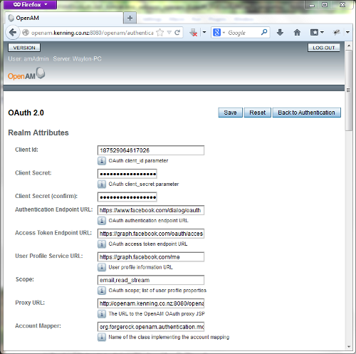Click the search magnifier icon
Viewport: 356px width, 354px height.
pos(264,32)
